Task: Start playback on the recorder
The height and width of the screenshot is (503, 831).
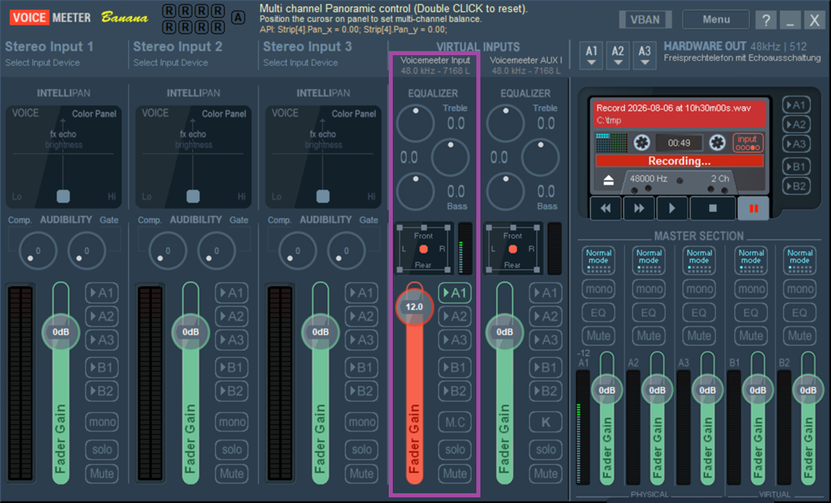Action: tap(672, 209)
